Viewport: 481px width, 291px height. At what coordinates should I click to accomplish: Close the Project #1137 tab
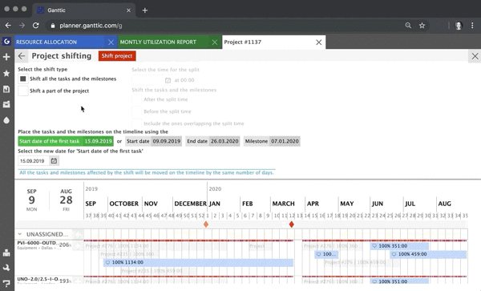pyautogui.click(x=319, y=42)
